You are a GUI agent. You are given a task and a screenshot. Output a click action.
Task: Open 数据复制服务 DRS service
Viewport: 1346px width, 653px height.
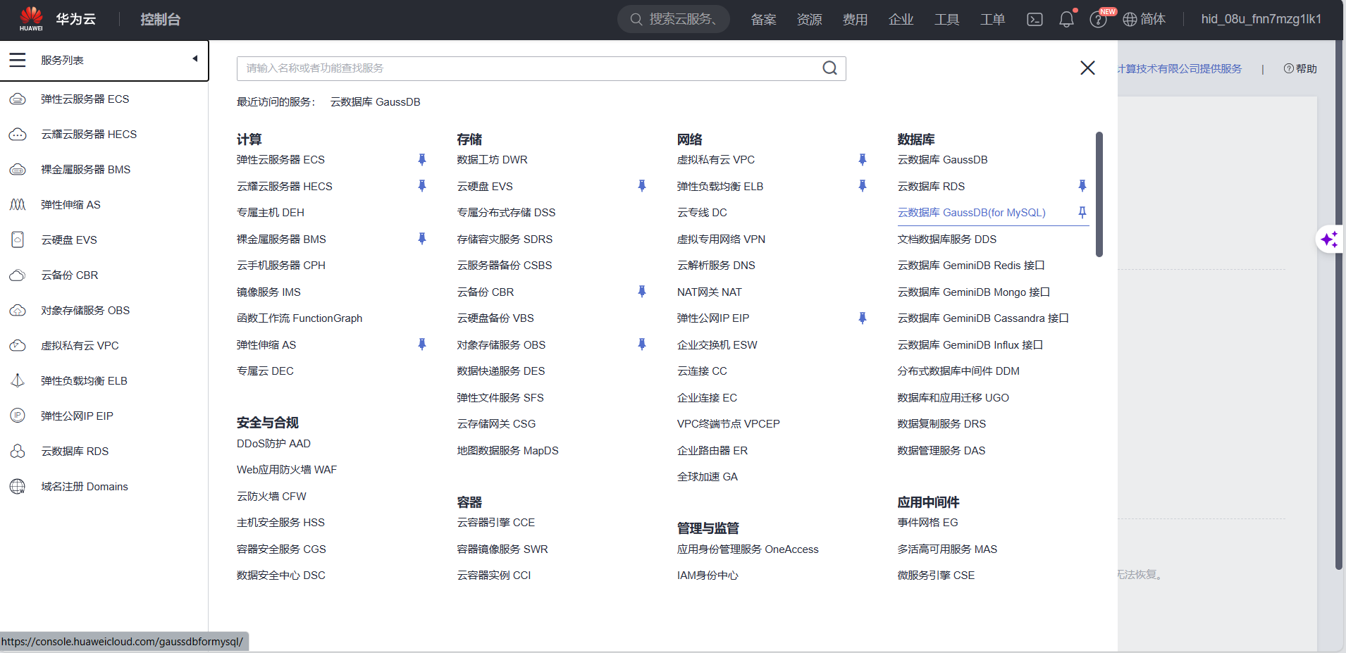click(x=941, y=424)
